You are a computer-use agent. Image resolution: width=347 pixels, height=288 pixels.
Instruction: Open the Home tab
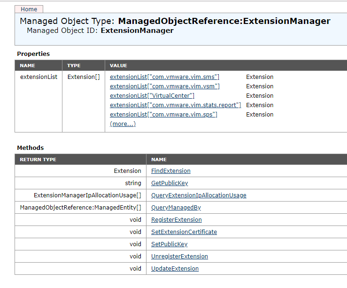tap(29, 9)
